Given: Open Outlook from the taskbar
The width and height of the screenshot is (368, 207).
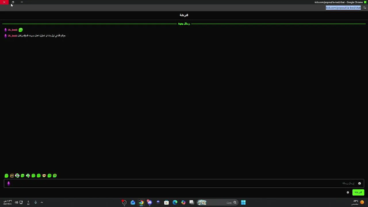Looking at the screenshot, I should [x=133, y=202].
